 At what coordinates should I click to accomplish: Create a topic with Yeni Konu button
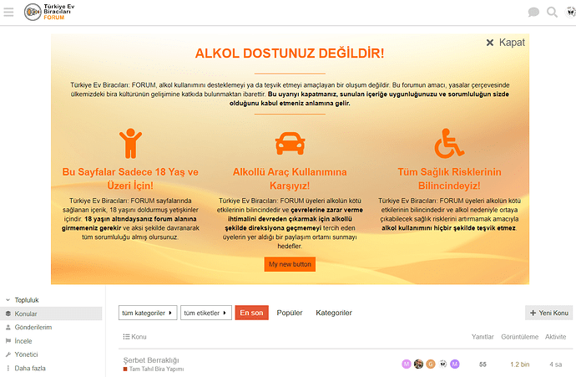pyautogui.click(x=548, y=313)
